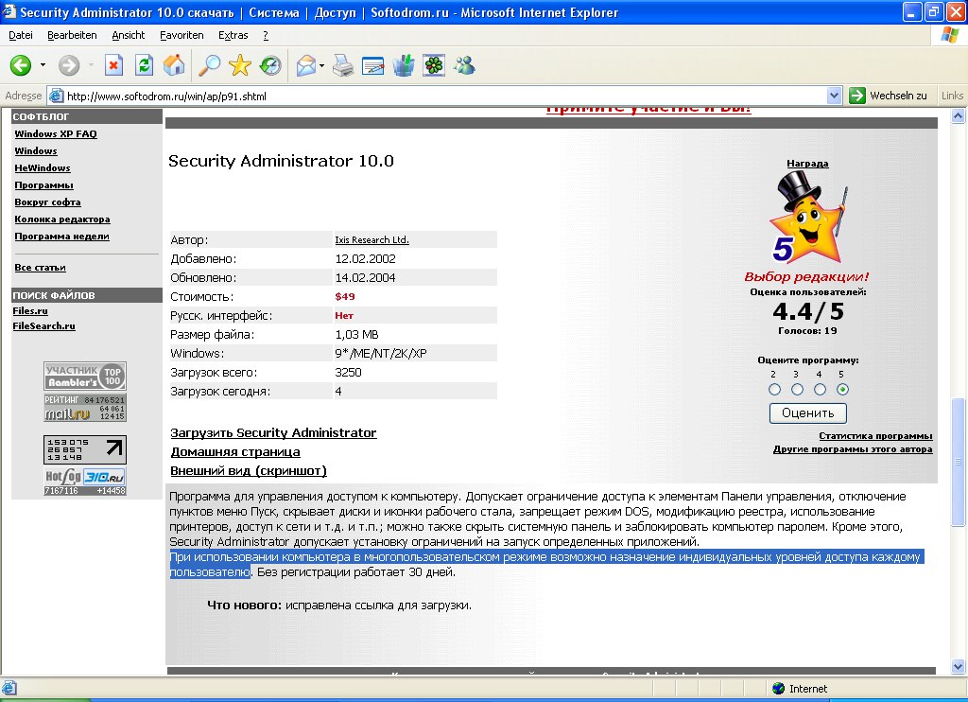
Task: Select rating radio button 2
Action: click(x=774, y=389)
